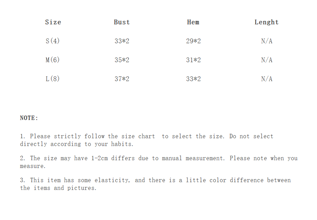Click the 29*2 Hem value

click(193, 41)
